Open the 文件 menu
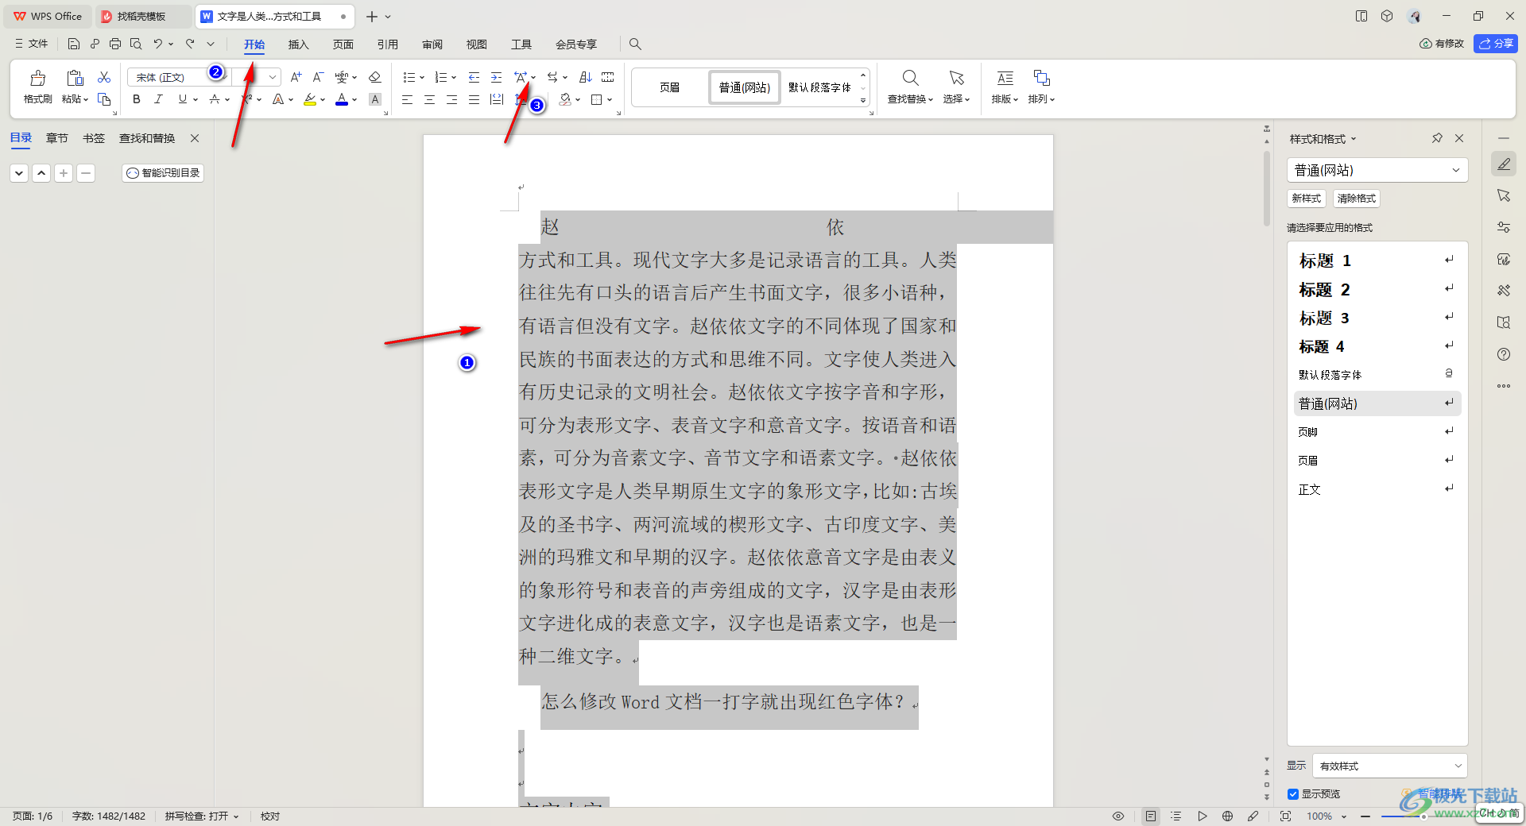Image resolution: width=1526 pixels, height=826 pixels. click(x=32, y=44)
